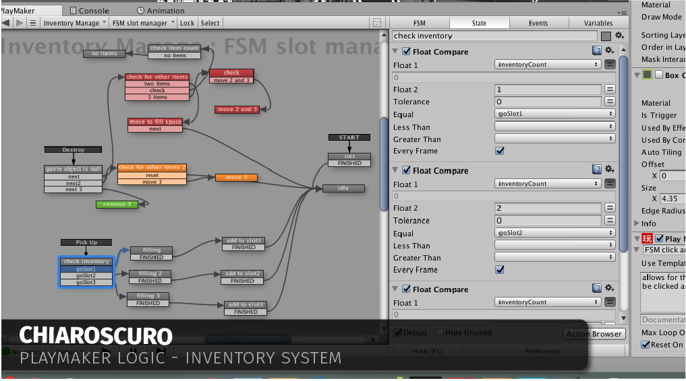
Task: Open the state settings gear beside the name field
Action: point(619,36)
